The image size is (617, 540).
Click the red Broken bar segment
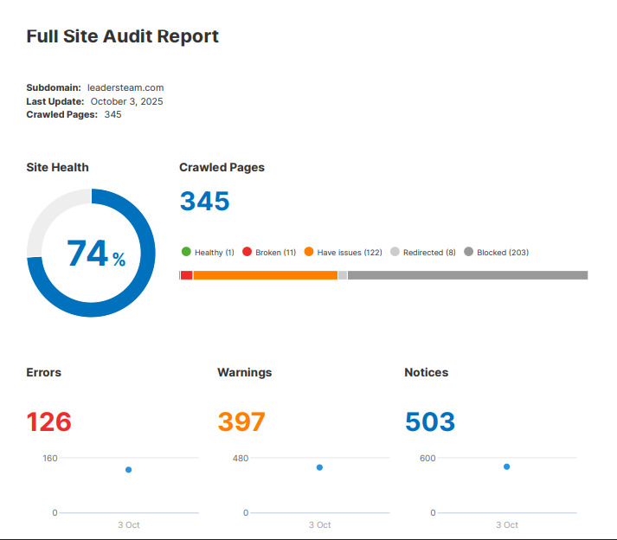click(187, 275)
